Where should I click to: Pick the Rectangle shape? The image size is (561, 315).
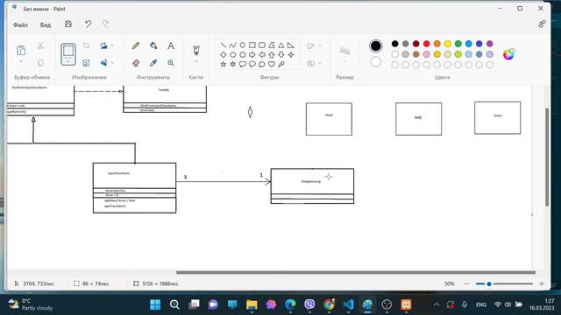[x=252, y=45]
